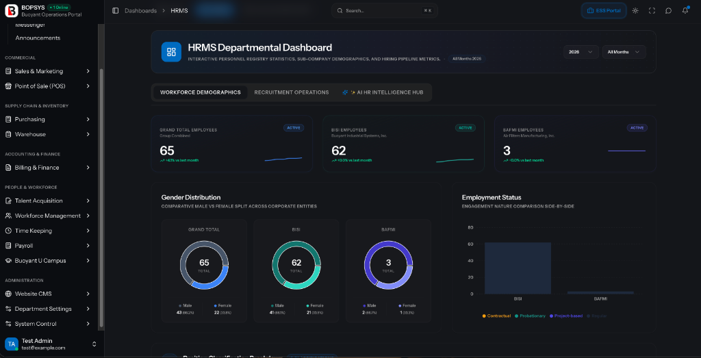The width and height of the screenshot is (701, 358).
Task: Expand the Point of Sale (POS) chevron
Action: pos(88,86)
